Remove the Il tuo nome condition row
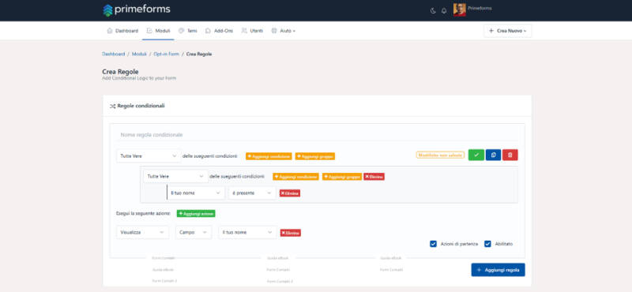This screenshot has width=632, height=292. point(290,193)
